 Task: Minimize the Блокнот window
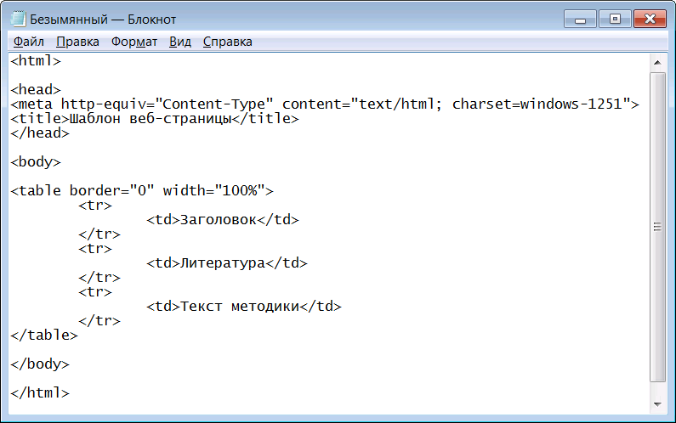[x=580, y=20]
